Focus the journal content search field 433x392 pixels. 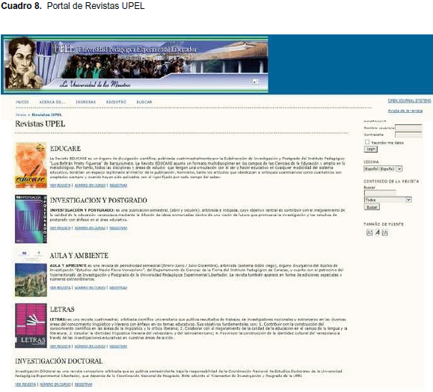pyautogui.click(x=380, y=193)
